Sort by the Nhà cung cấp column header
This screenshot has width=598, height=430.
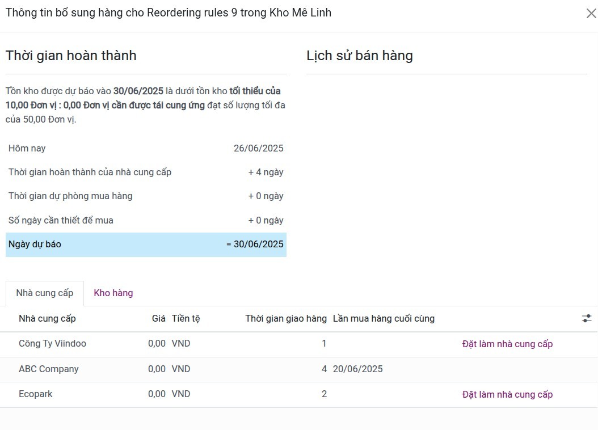[x=47, y=319]
